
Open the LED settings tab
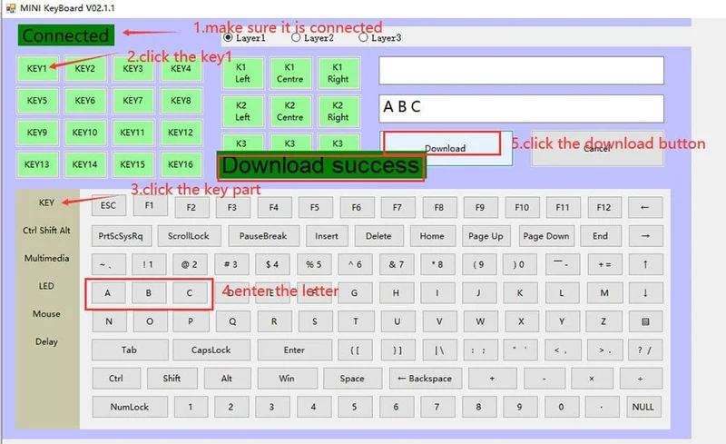(47, 286)
